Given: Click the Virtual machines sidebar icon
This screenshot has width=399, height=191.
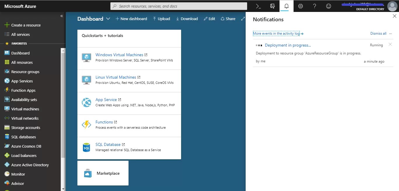Looking at the screenshot, I should pos(7,109).
